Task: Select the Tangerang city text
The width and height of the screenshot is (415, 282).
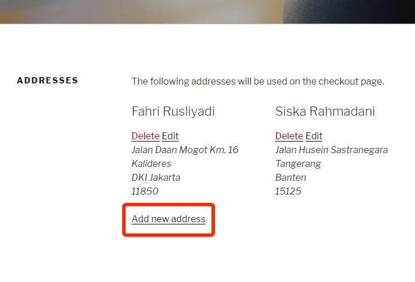Action: [298, 163]
